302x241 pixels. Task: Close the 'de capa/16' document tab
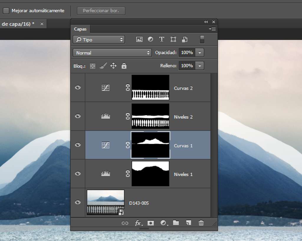point(42,24)
